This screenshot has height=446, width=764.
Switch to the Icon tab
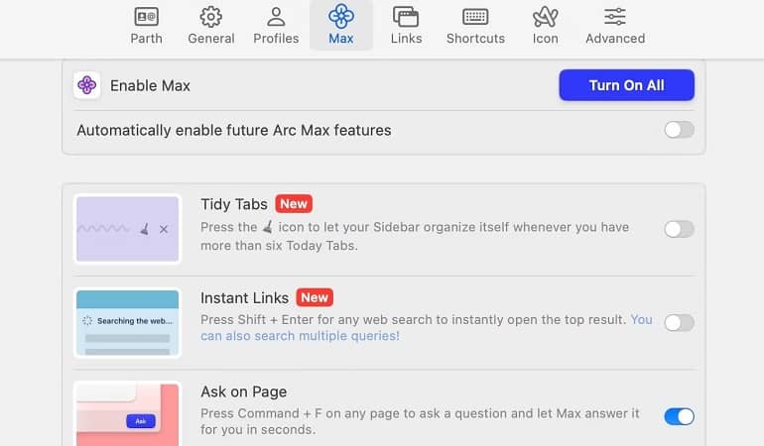point(546,27)
